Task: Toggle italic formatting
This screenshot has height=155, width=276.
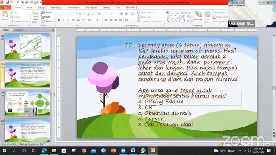Action: (x=63, y=20)
